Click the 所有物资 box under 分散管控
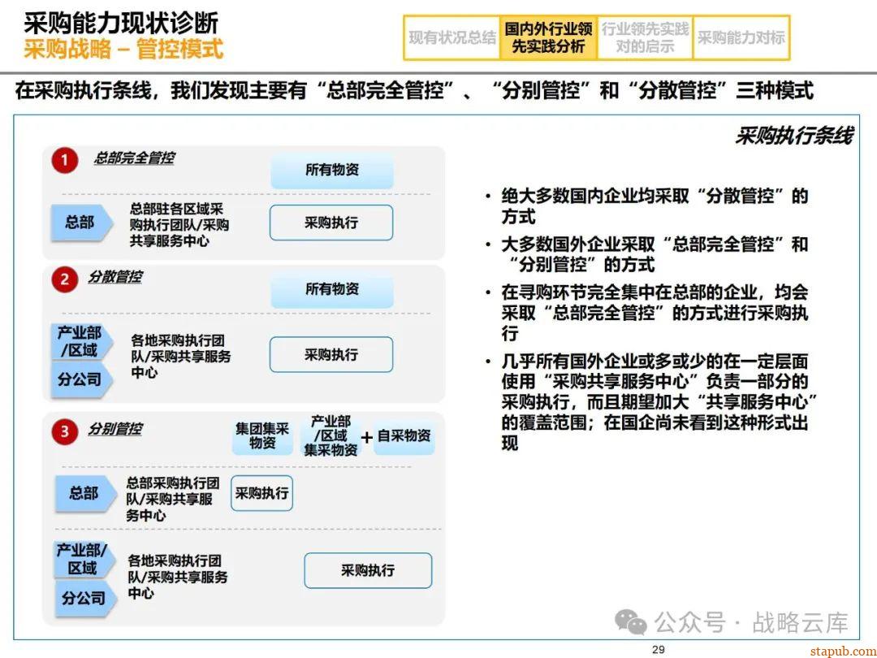 point(331,290)
